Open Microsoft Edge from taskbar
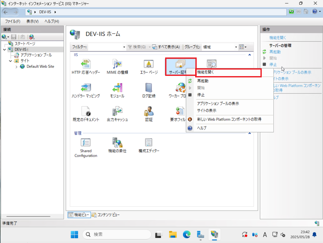The width and height of the screenshot is (323, 243). point(187,234)
